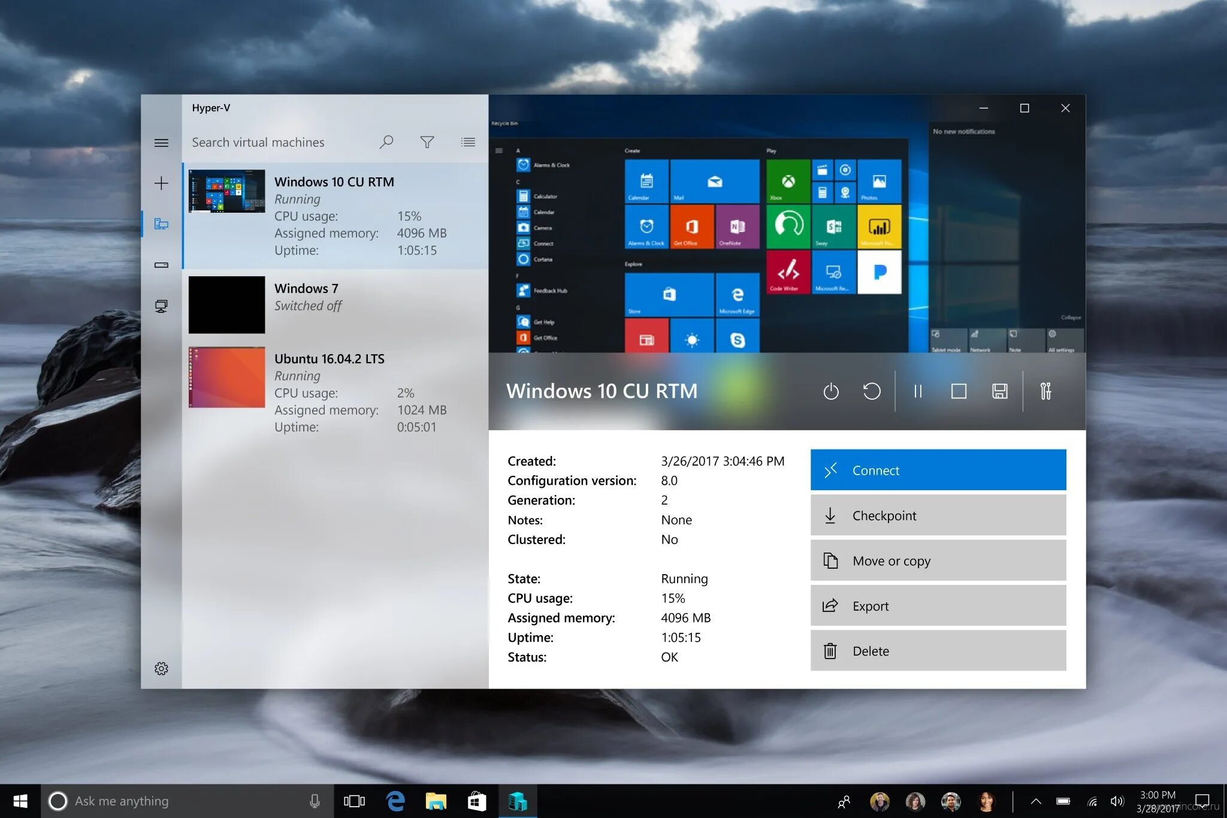
Task: Switch the VM list to compact list view
Action: click(x=468, y=142)
